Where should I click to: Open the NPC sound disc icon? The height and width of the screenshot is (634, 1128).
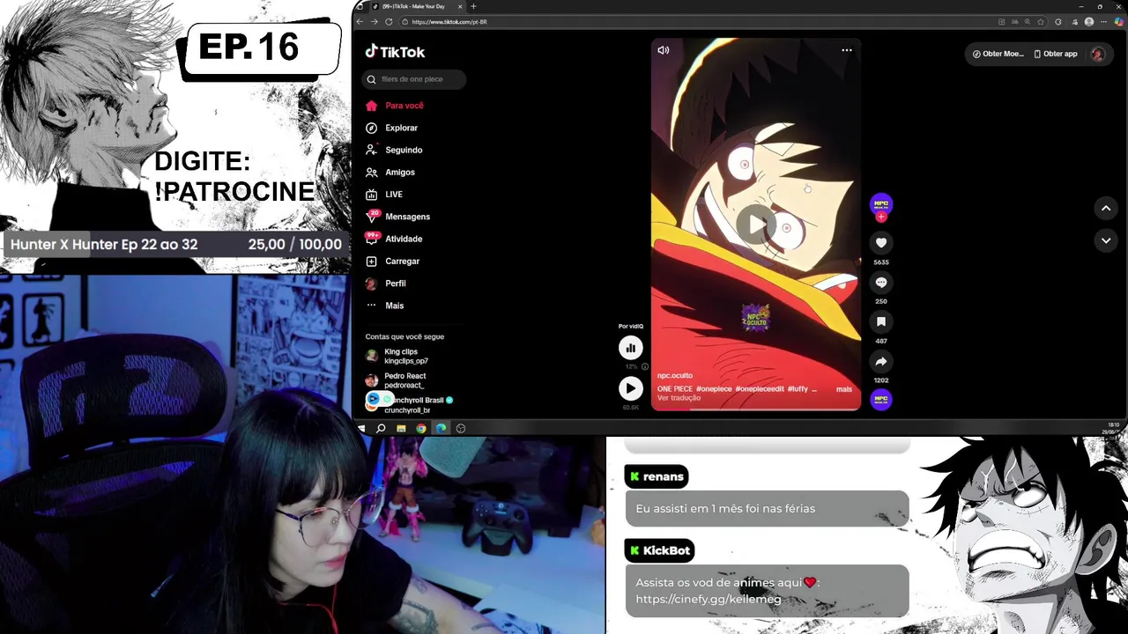(x=881, y=400)
